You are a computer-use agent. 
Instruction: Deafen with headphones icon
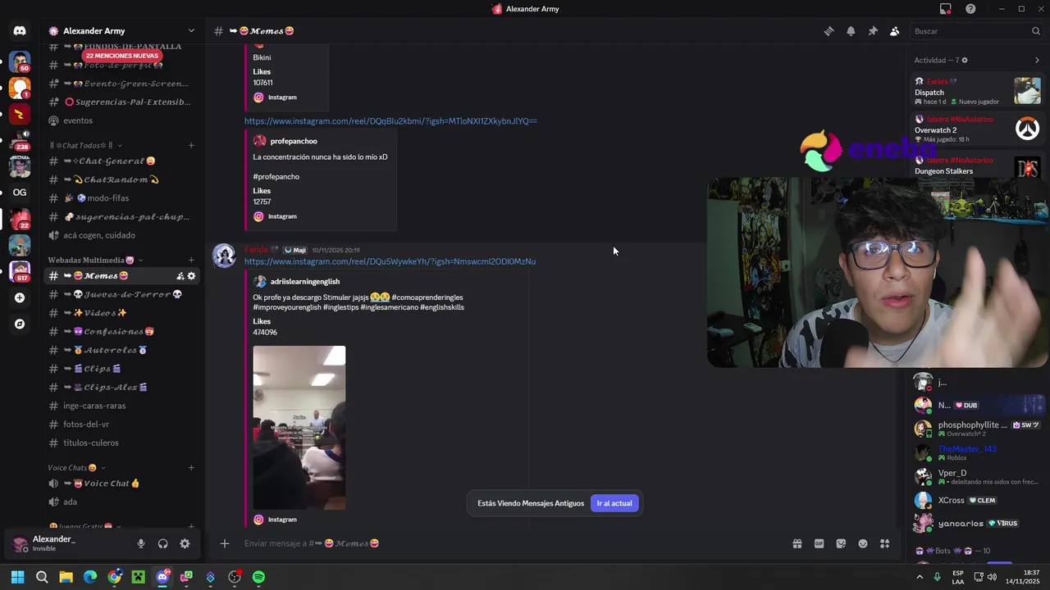[162, 543]
